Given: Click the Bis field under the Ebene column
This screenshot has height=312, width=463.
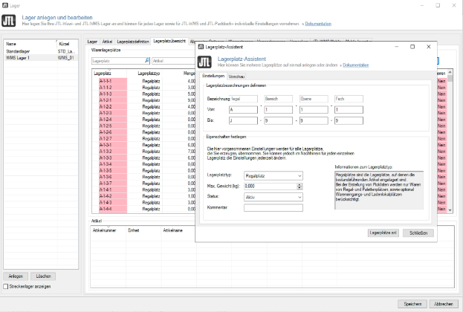Looking at the screenshot, I should (x=314, y=120).
